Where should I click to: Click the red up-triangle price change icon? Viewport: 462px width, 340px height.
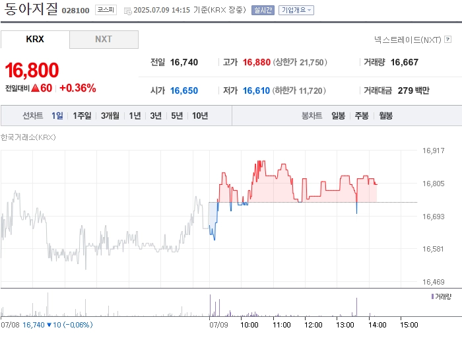(35, 88)
